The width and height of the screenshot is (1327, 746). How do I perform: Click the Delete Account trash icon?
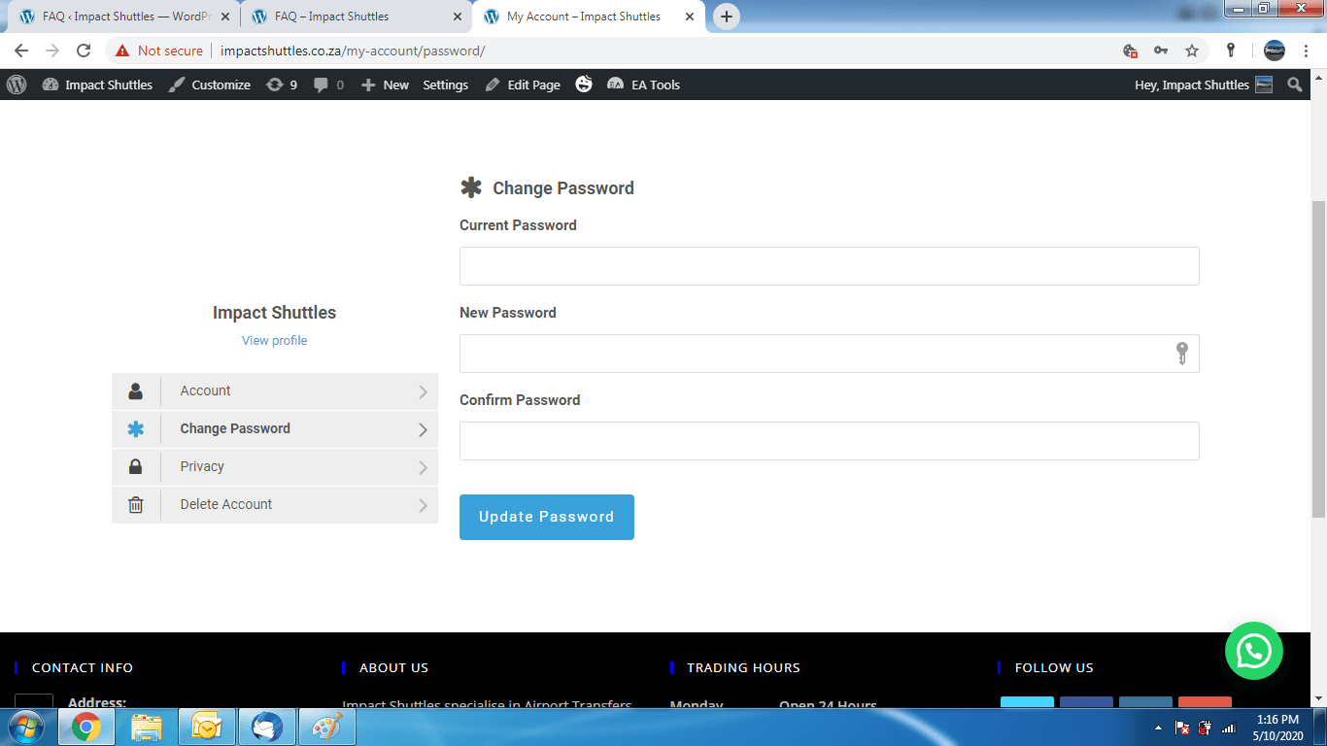pyautogui.click(x=135, y=504)
